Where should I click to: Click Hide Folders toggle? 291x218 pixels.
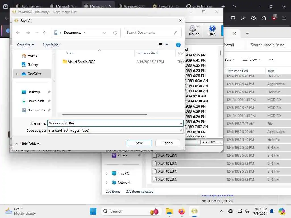27,144
